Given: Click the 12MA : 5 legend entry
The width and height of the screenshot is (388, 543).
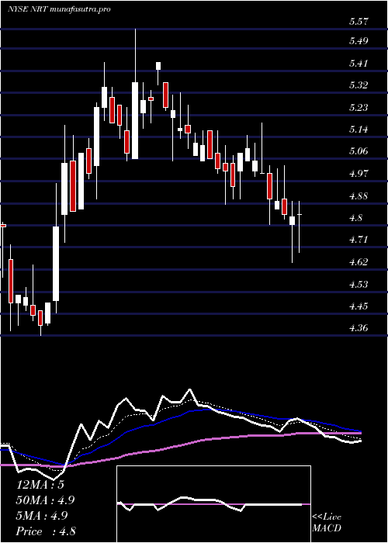Looking at the screenshot, I should pyautogui.click(x=40, y=485).
